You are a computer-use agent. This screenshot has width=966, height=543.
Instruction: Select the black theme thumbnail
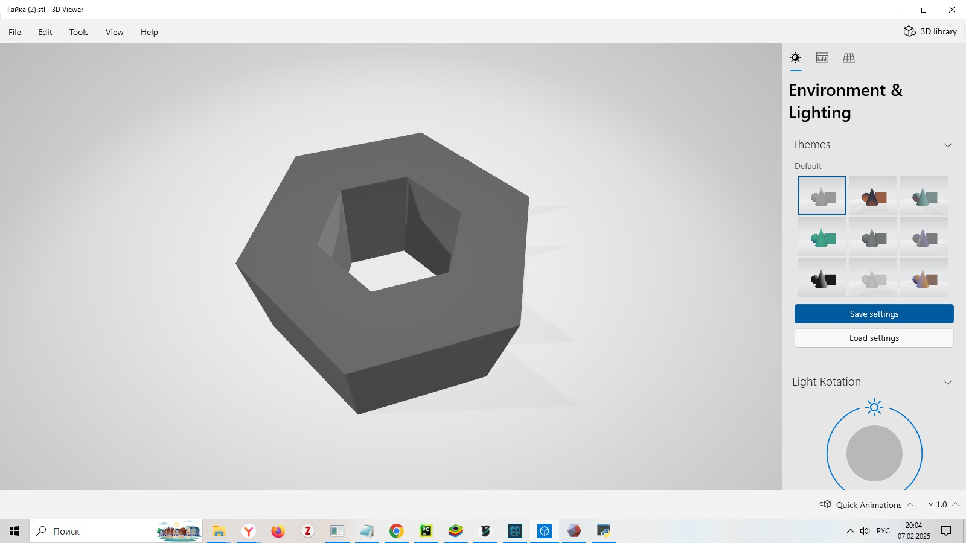click(822, 278)
